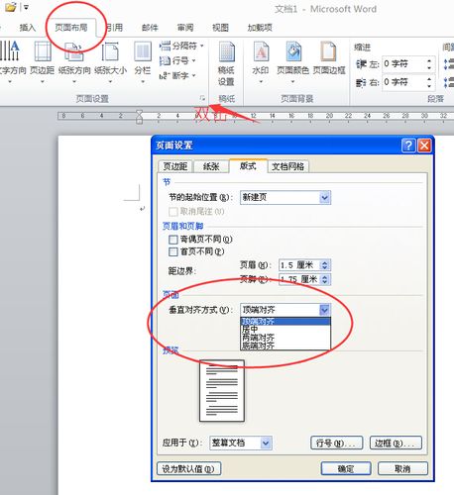This screenshot has width=454, height=495.
Task: Click the 页面设置 dialog launcher icon
Action: coord(202,98)
